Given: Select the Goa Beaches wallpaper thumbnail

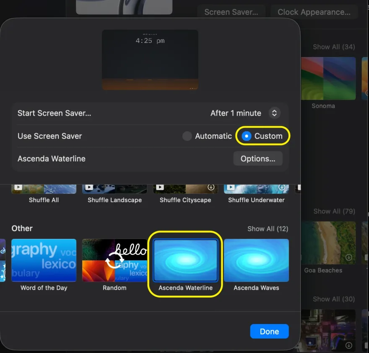Looking at the screenshot, I should 328,243.
